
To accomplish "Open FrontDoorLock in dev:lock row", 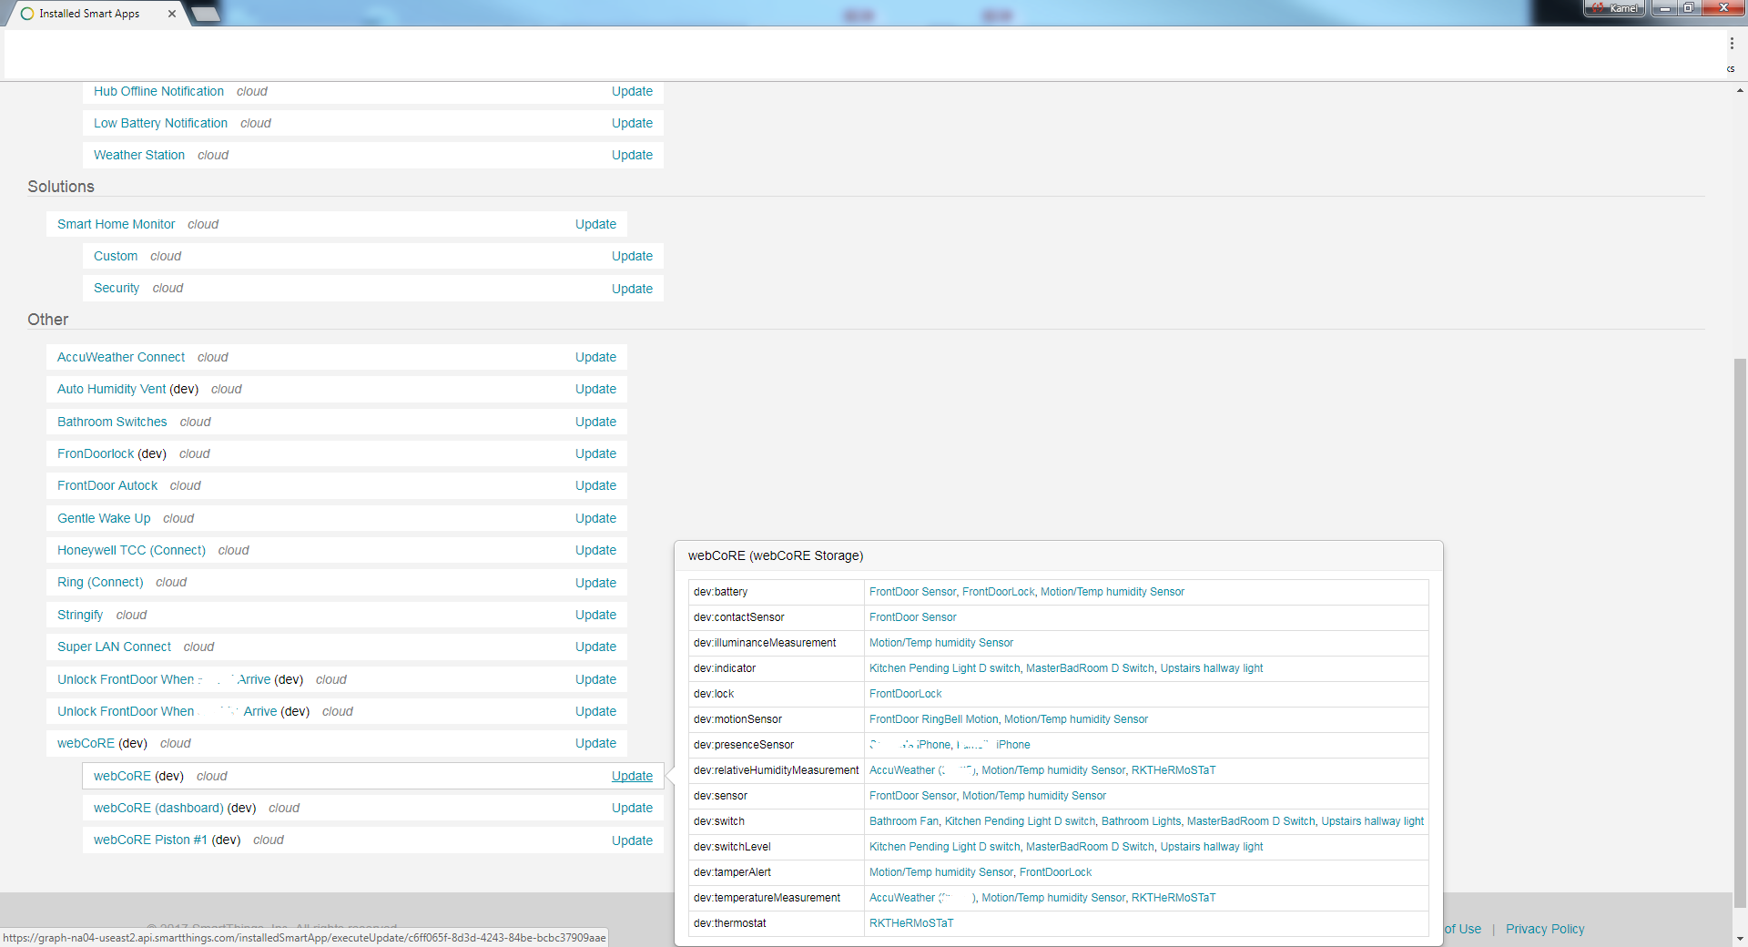I will tap(905, 694).
